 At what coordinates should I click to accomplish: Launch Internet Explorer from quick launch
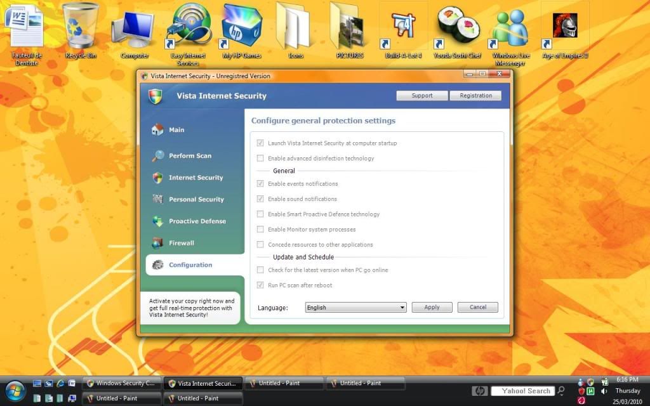tap(60, 383)
